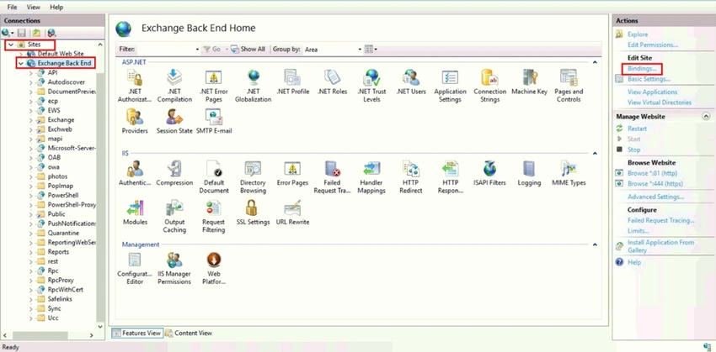Open the Connection Strings feature icon
716x352 pixels.
489,78
